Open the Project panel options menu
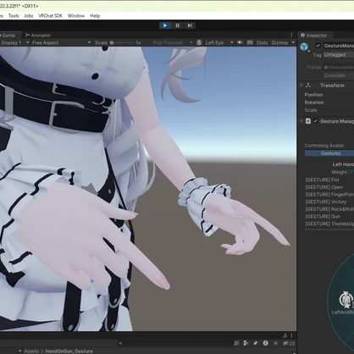Image resolution: width=354 pixels, height=354 pixels. (291, 335)
